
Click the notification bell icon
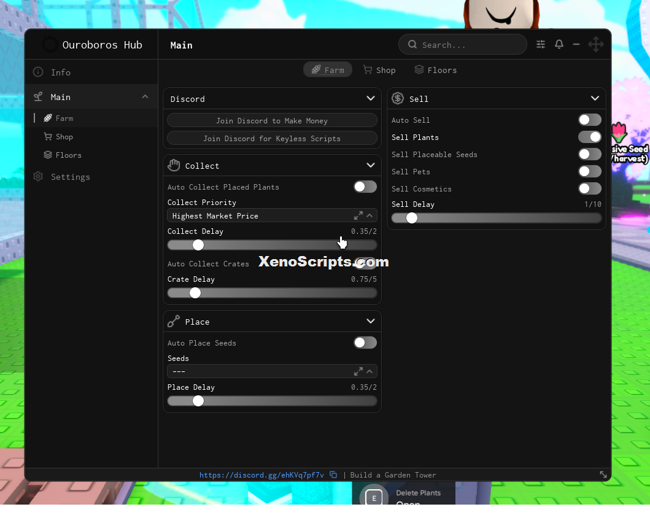click(x=559, y=44)
